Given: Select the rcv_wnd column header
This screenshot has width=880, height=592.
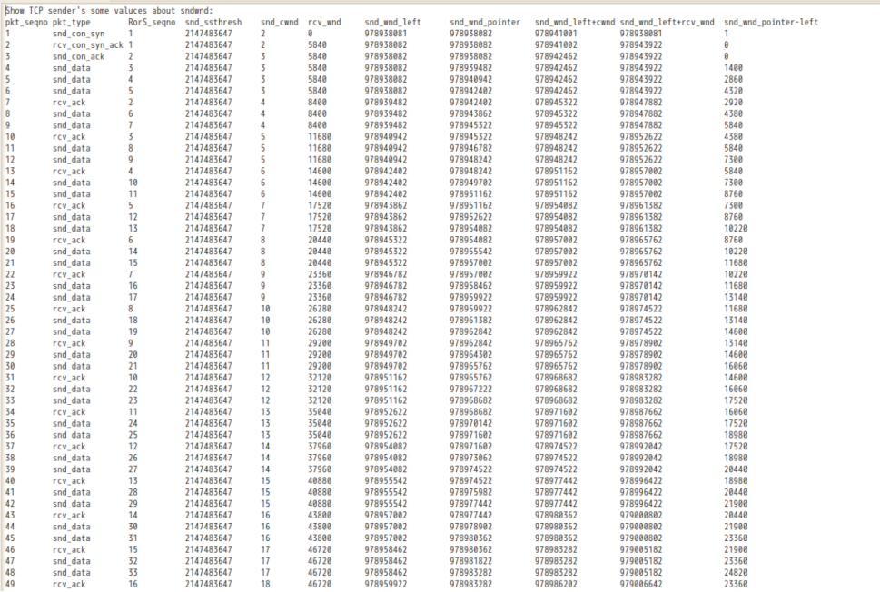Looking at the screenshot, I should pos(324,21).
